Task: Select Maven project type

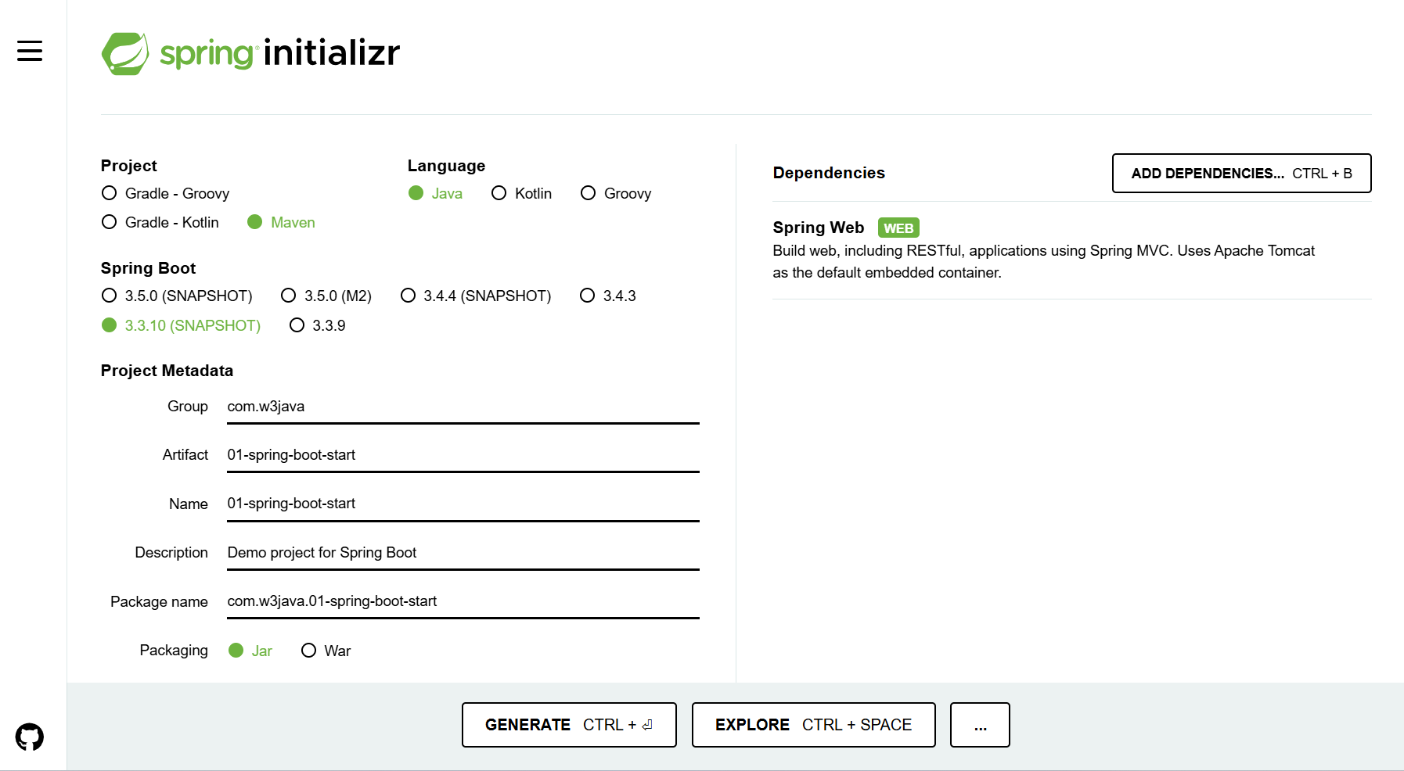Action: coord(281,222)
